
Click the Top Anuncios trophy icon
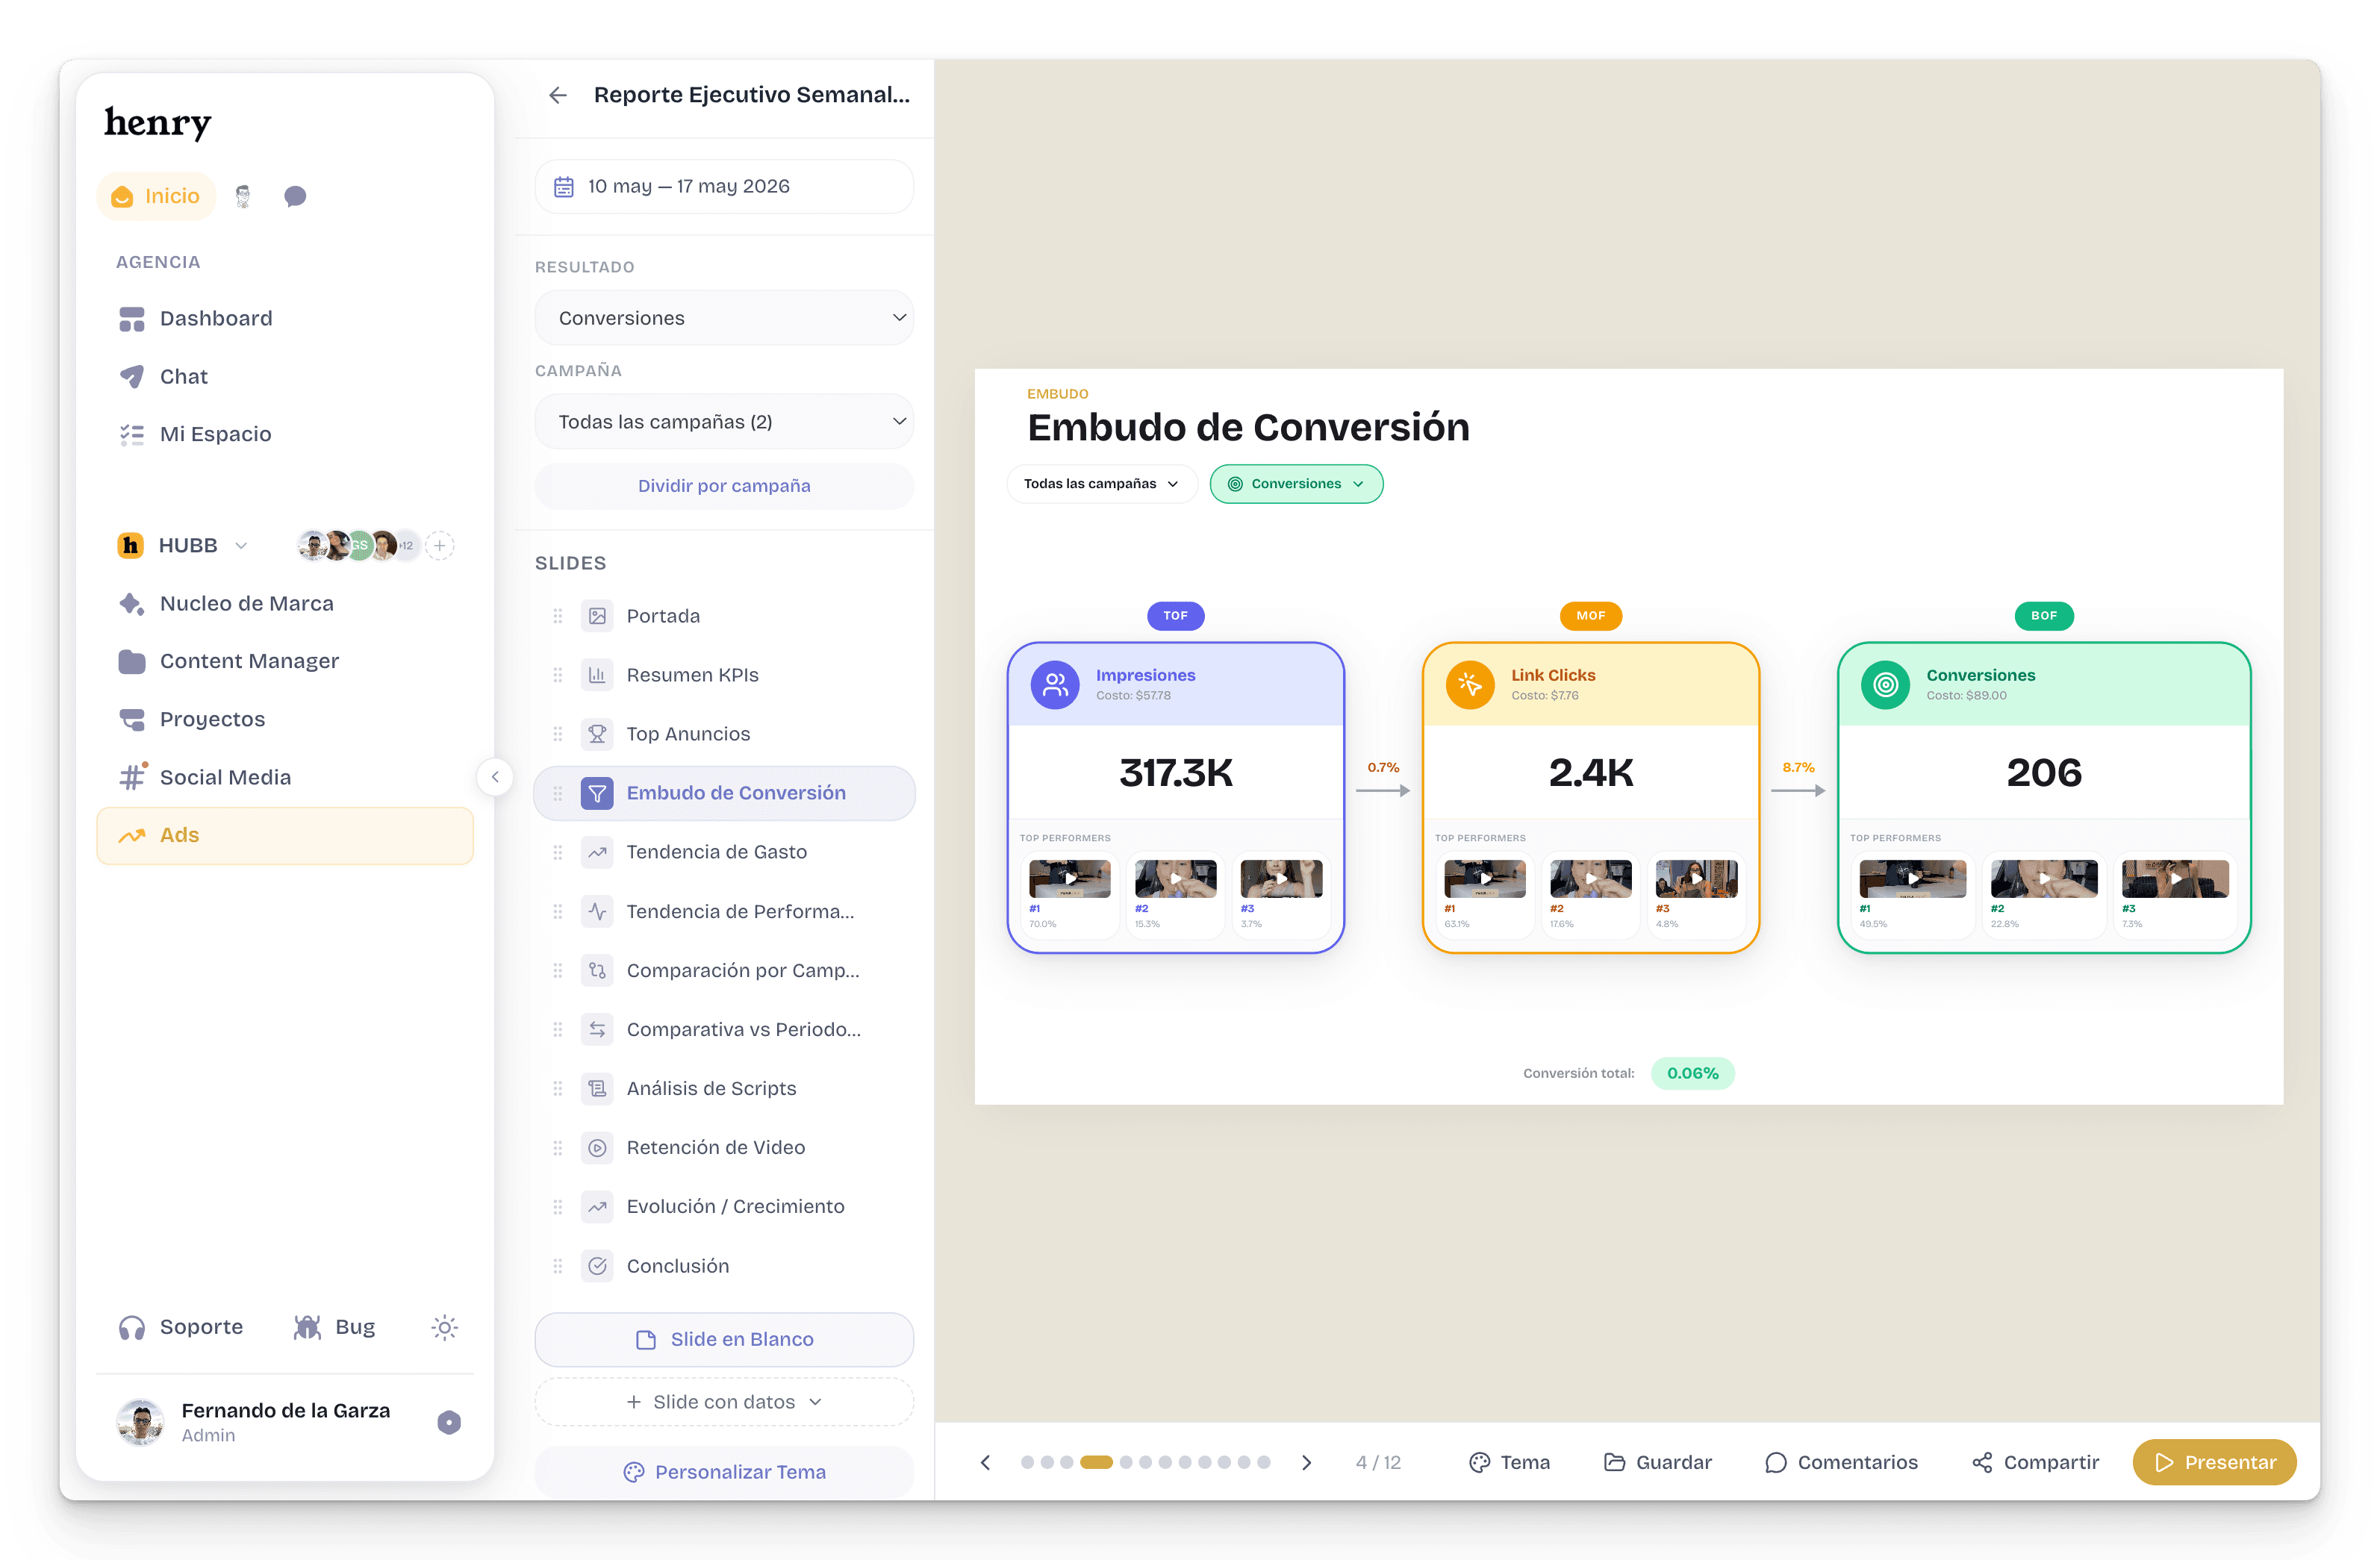597,734
